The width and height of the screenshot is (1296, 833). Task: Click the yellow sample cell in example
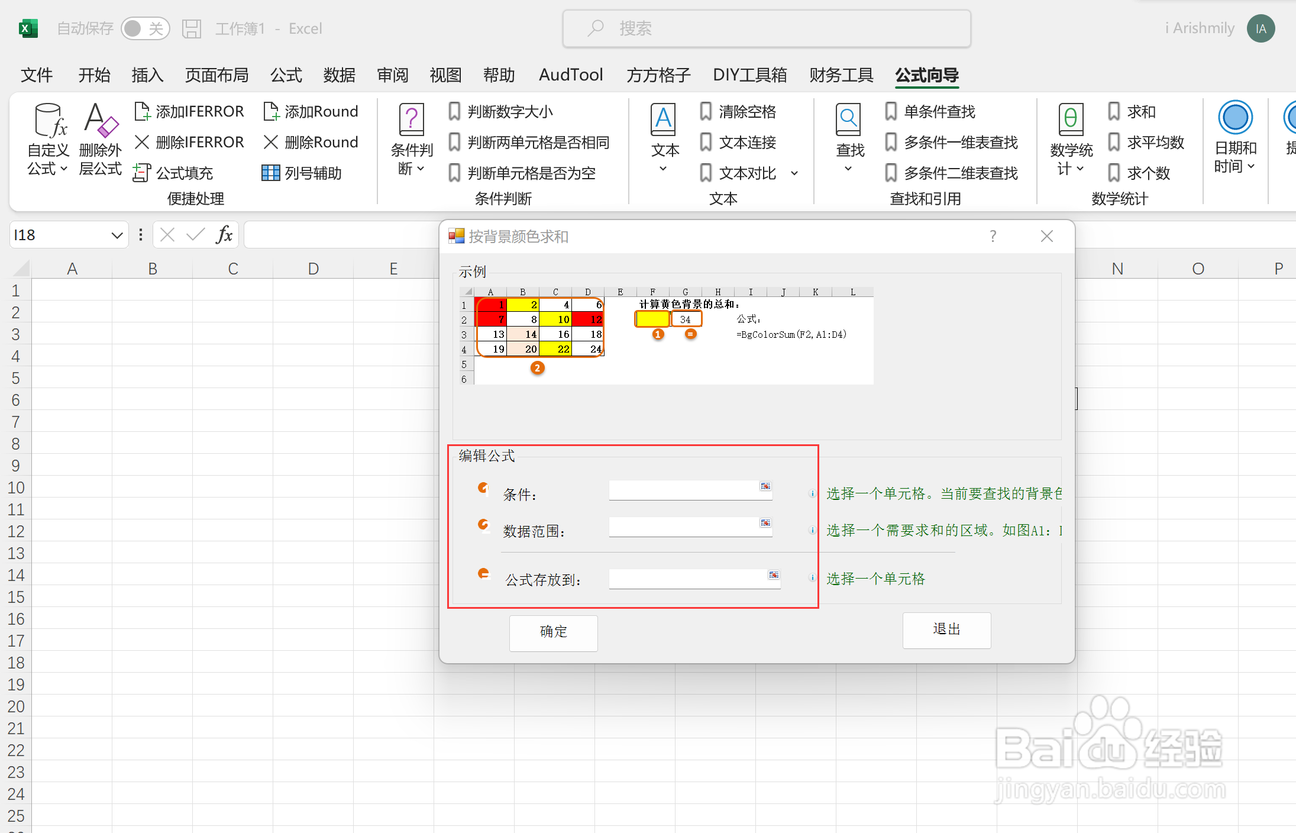tap(652, 319)
